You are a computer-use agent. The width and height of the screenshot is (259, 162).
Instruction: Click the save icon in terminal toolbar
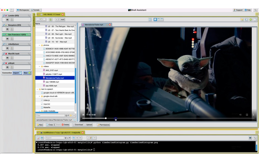click(42, 138)
